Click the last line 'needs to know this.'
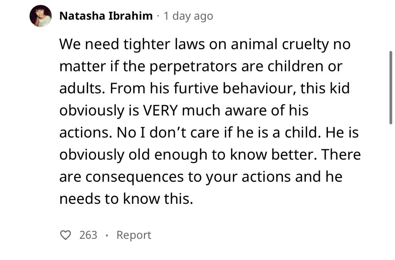395x260 pixels. (x=126, y=199)
